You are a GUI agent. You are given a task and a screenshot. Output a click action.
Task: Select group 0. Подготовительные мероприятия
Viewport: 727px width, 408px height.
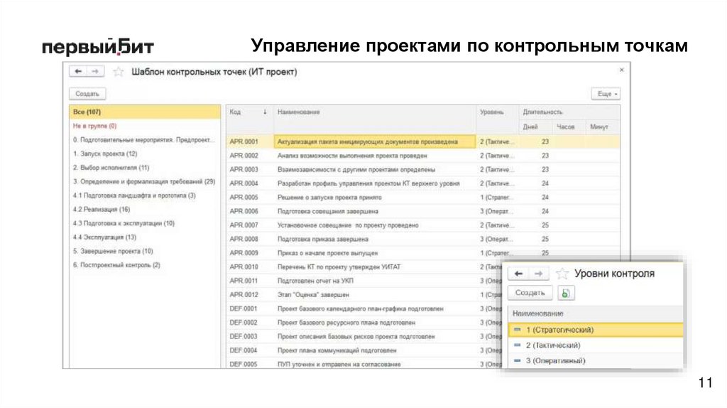point(145,140)
